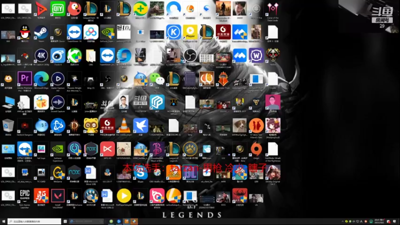Launch Steam from the desktop
400x225 pixels.
pos(41,32)
